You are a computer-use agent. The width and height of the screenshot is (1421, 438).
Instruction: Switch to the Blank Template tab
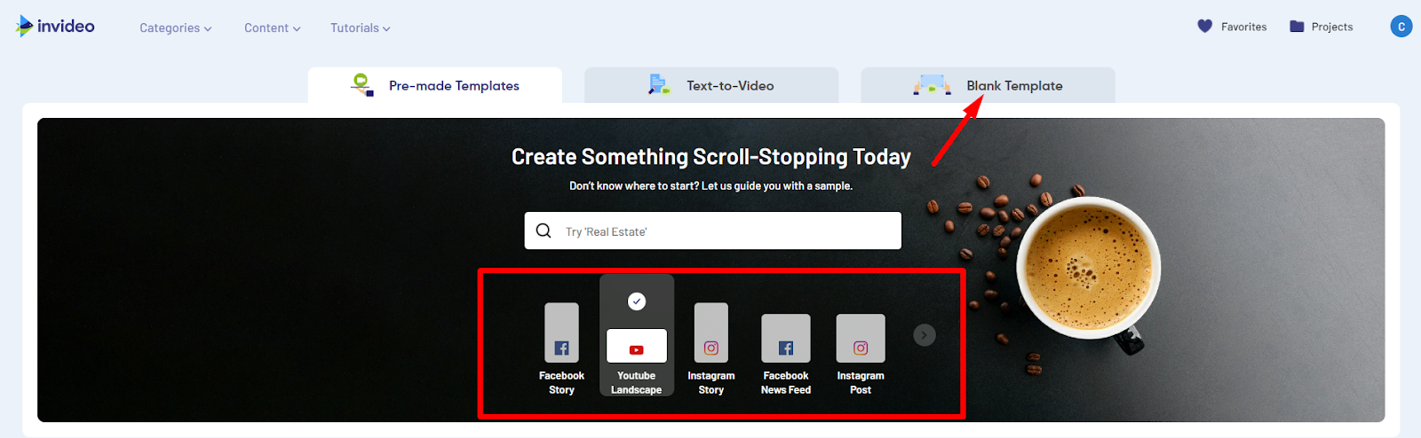click(988, 85)
